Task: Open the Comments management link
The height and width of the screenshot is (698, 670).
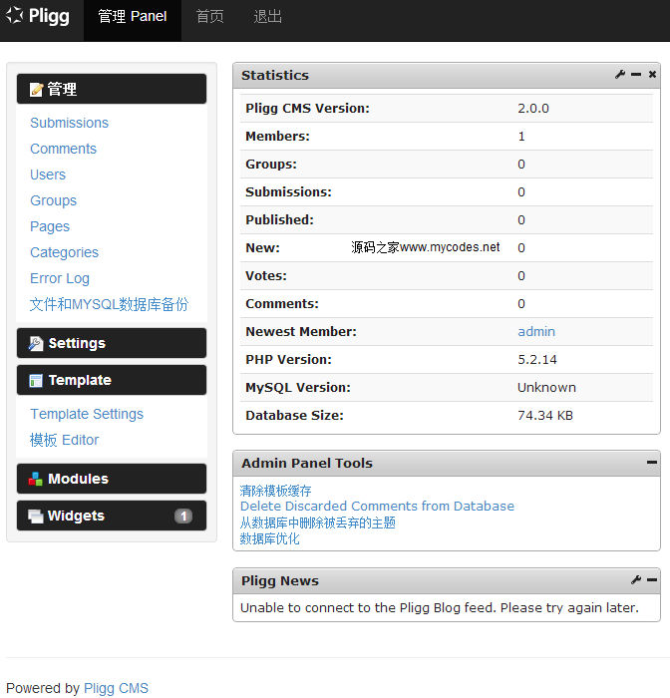Action: [63, 149]
